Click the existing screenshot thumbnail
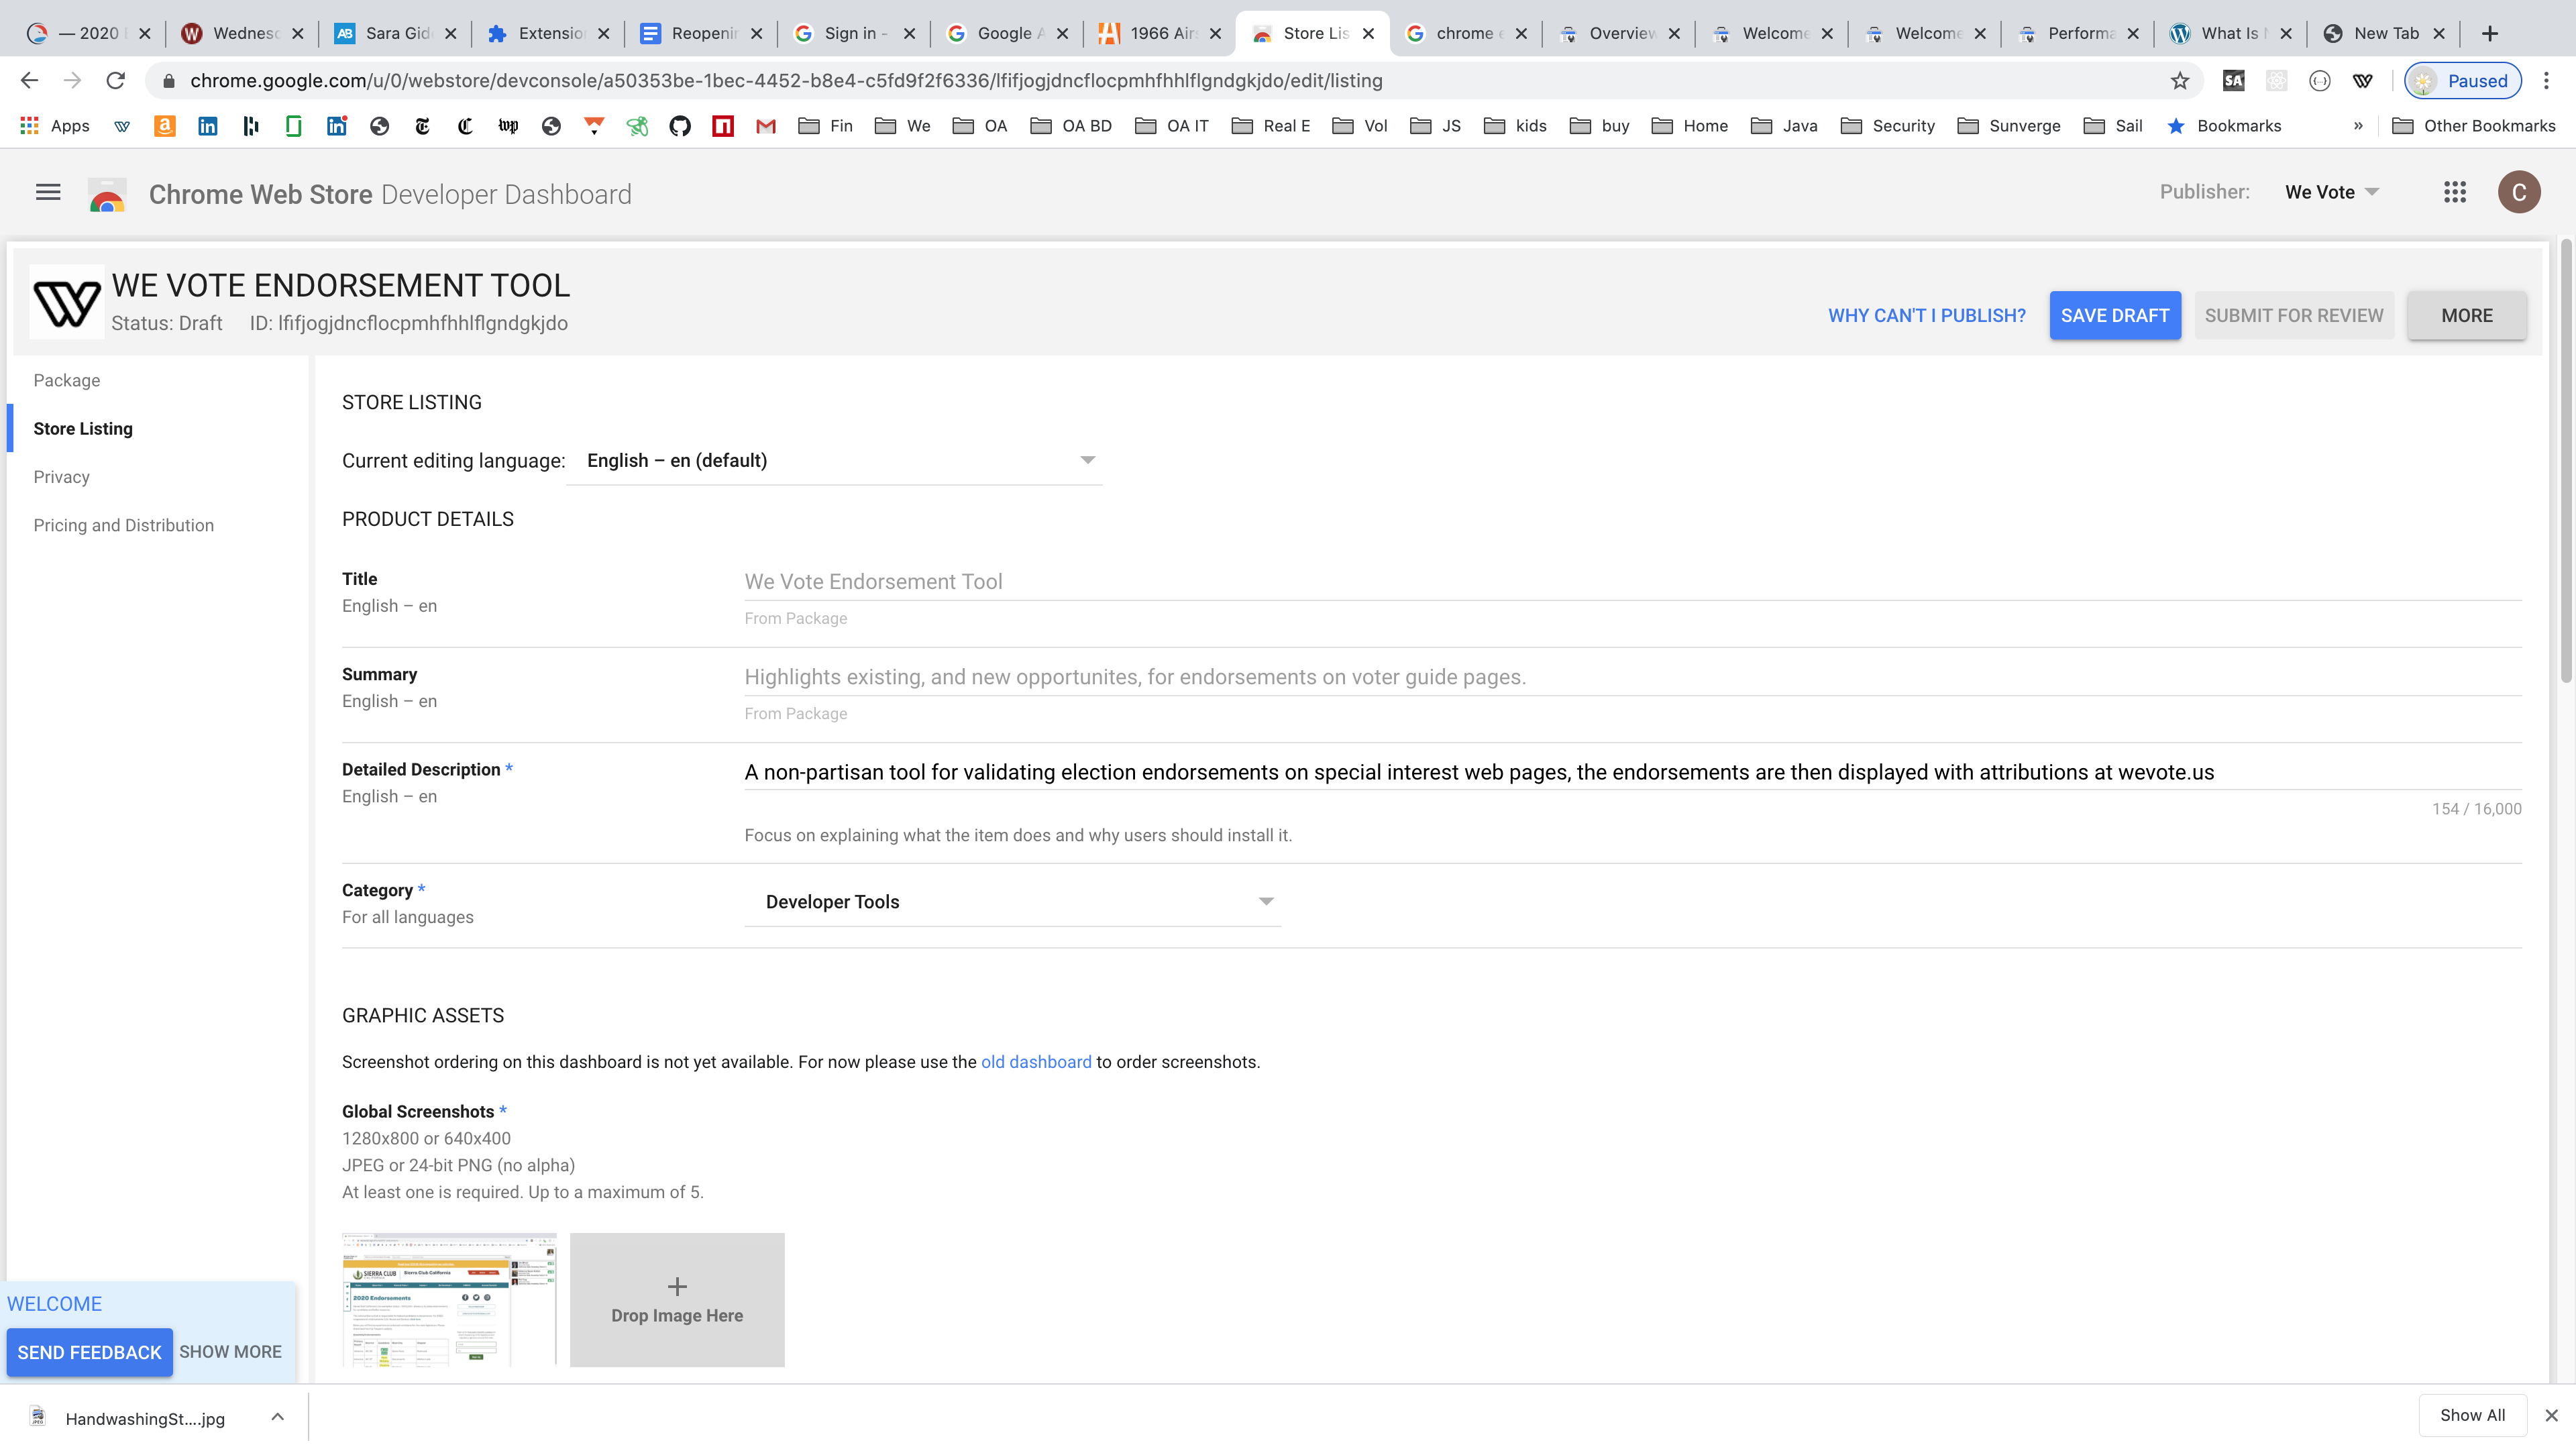2576x1449 pixels. (x=447, y=1300)
